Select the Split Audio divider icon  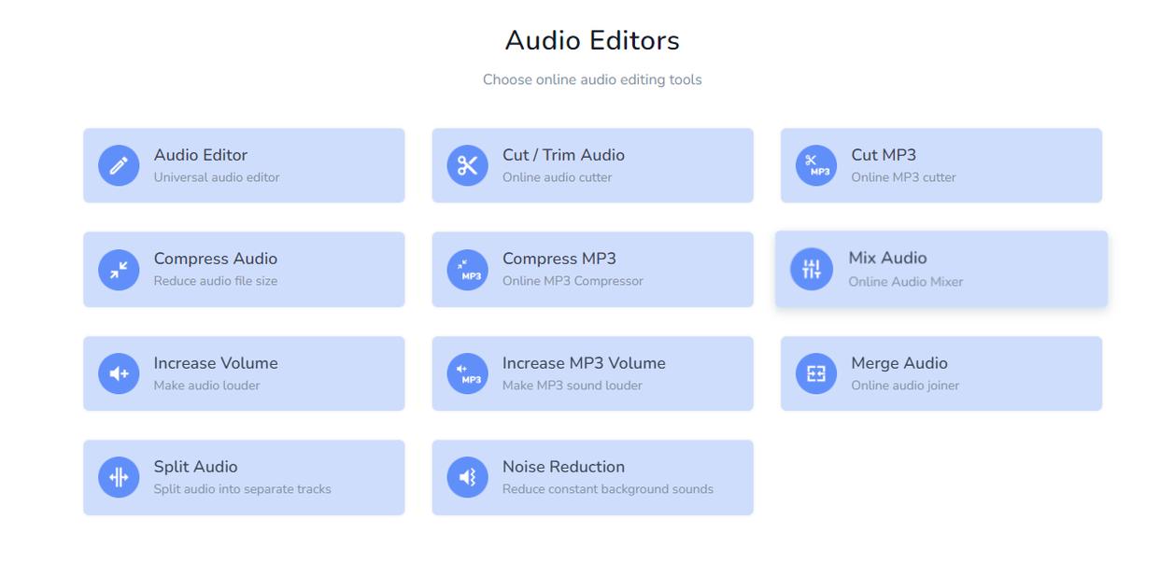click(119, 478)
